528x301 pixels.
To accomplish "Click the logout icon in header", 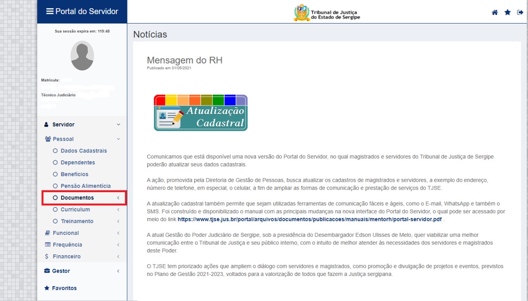I will click(520, 12).
